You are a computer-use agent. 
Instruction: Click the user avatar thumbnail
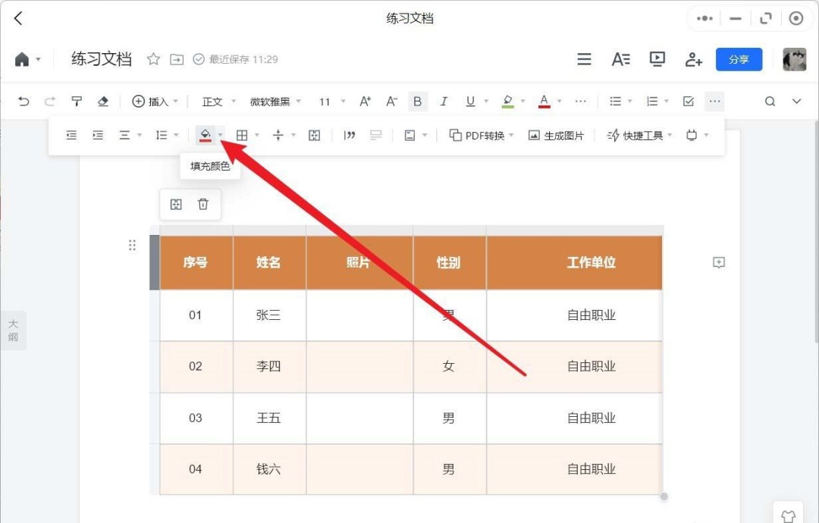point(793,58)
